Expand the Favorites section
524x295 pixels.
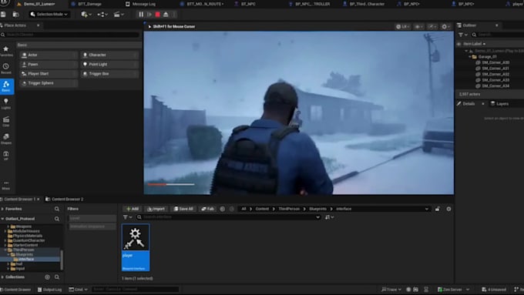click(x=2, y=209)
